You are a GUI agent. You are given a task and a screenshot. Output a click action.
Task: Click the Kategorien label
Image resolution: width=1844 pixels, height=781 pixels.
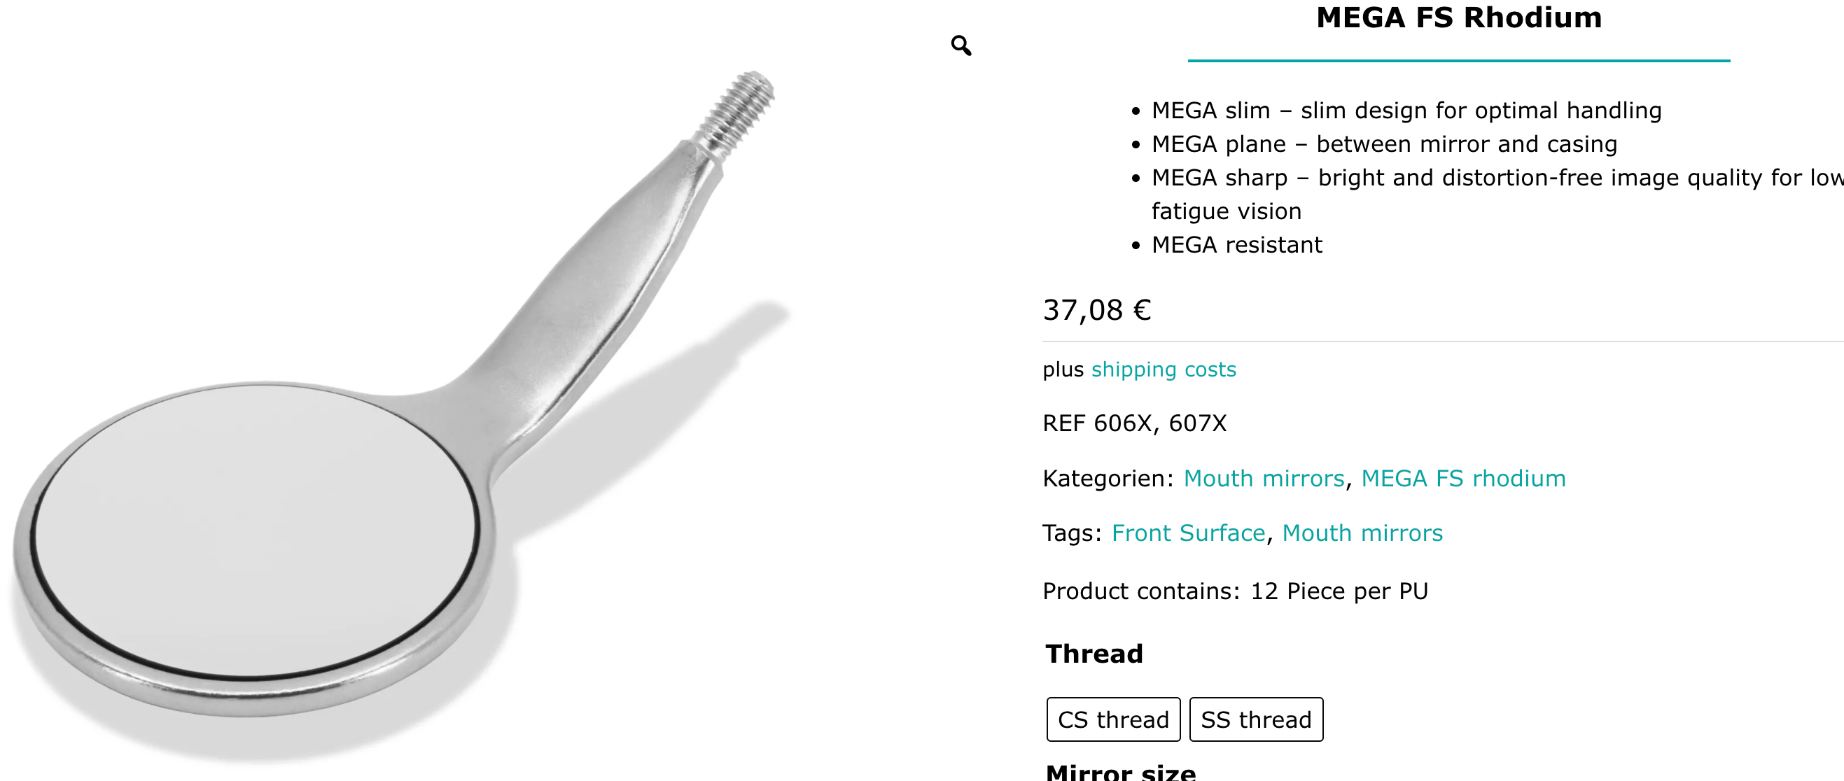click(x=1108, y=478)
